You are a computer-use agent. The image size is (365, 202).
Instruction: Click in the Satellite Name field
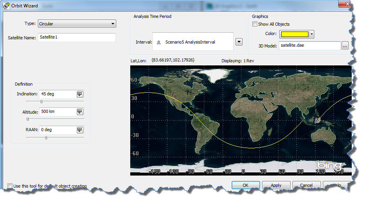[76, 37]
